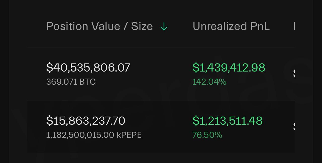Click the truncated value in kPEPE row
The width and height of the screenshot is (322, 163).
(x=294, y=126)
